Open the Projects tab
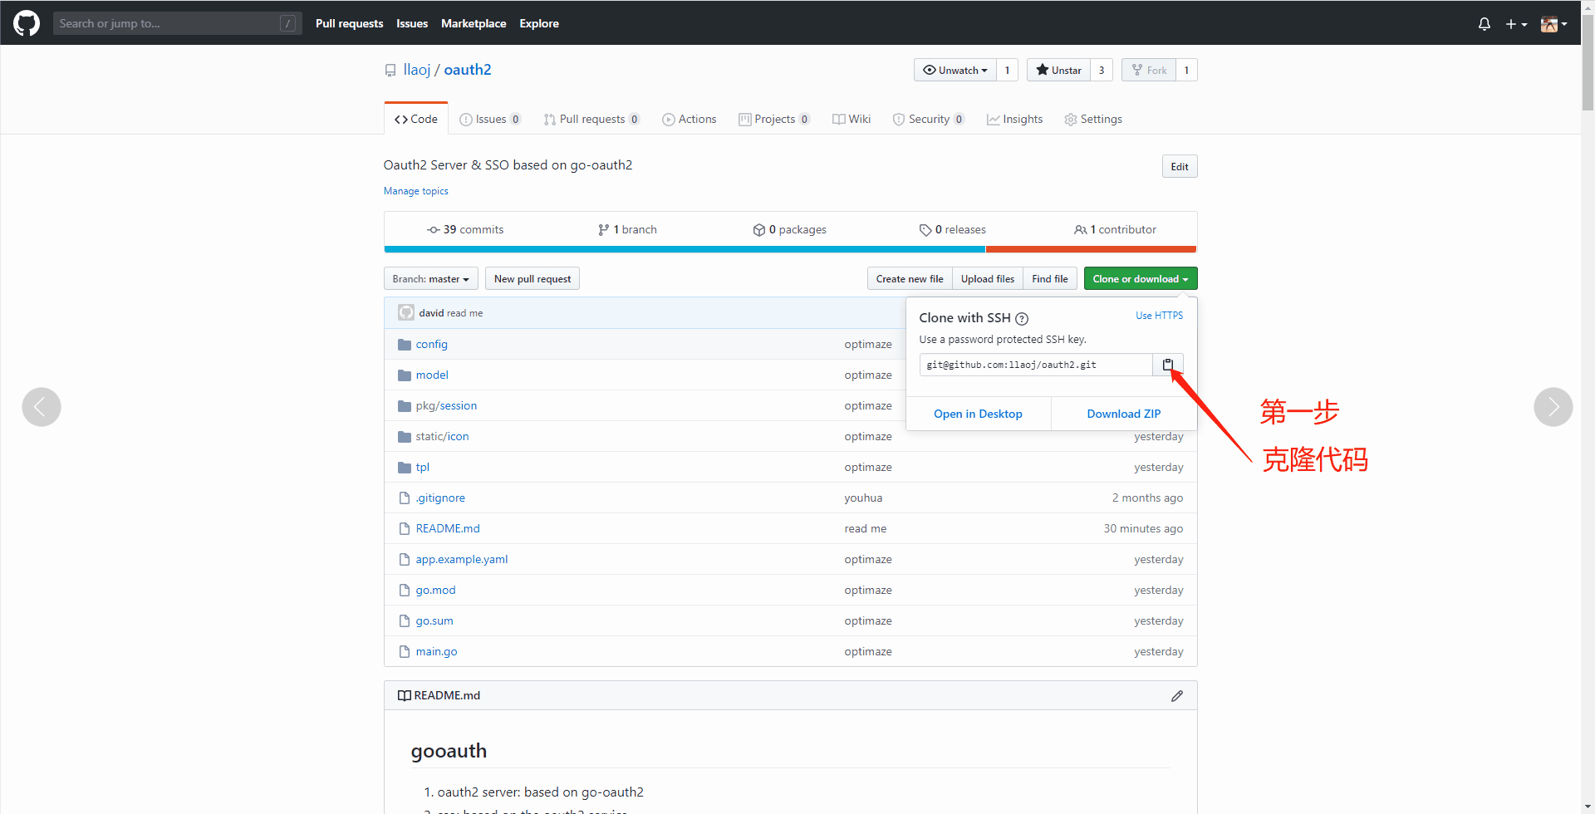 click(774, 120)
